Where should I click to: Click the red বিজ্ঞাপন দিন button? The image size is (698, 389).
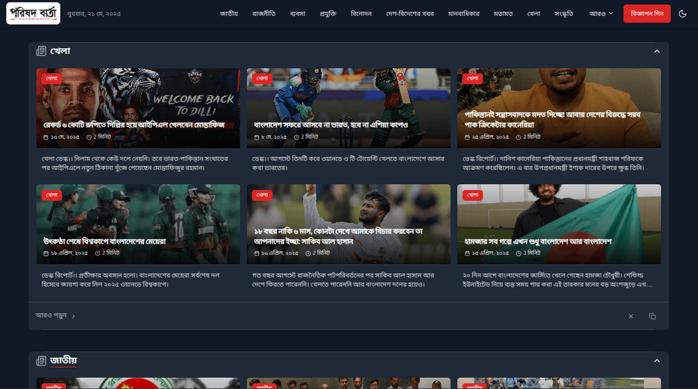click(x=646, y=14)
